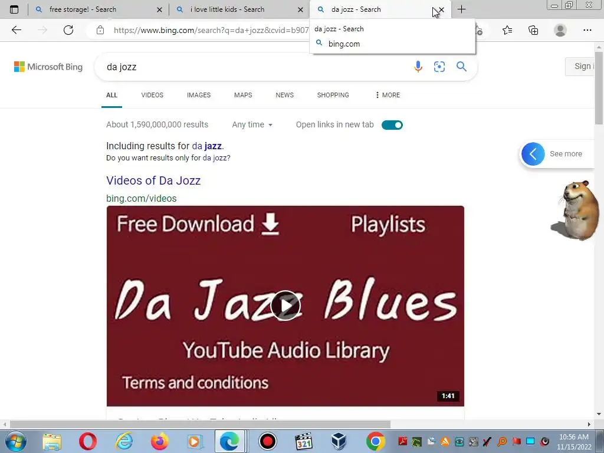
Task: Switch to the VIDEOS tab
Action: pyautogui.click(x=152, y=95)
